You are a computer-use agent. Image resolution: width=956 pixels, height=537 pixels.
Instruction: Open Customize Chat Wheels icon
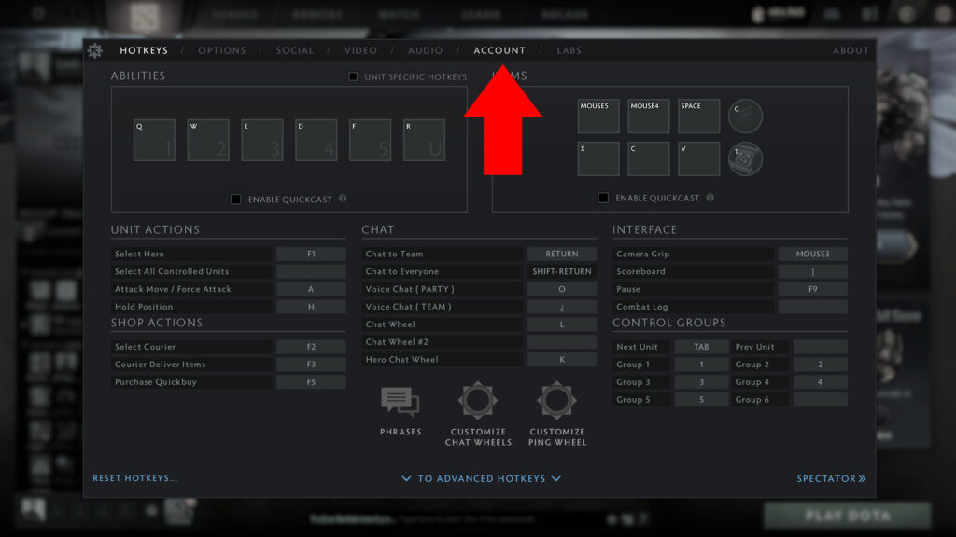tap(478, 400)
